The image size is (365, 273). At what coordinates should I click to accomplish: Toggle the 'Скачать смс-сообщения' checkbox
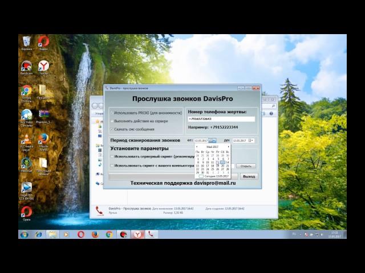click(x=112, y=129)
